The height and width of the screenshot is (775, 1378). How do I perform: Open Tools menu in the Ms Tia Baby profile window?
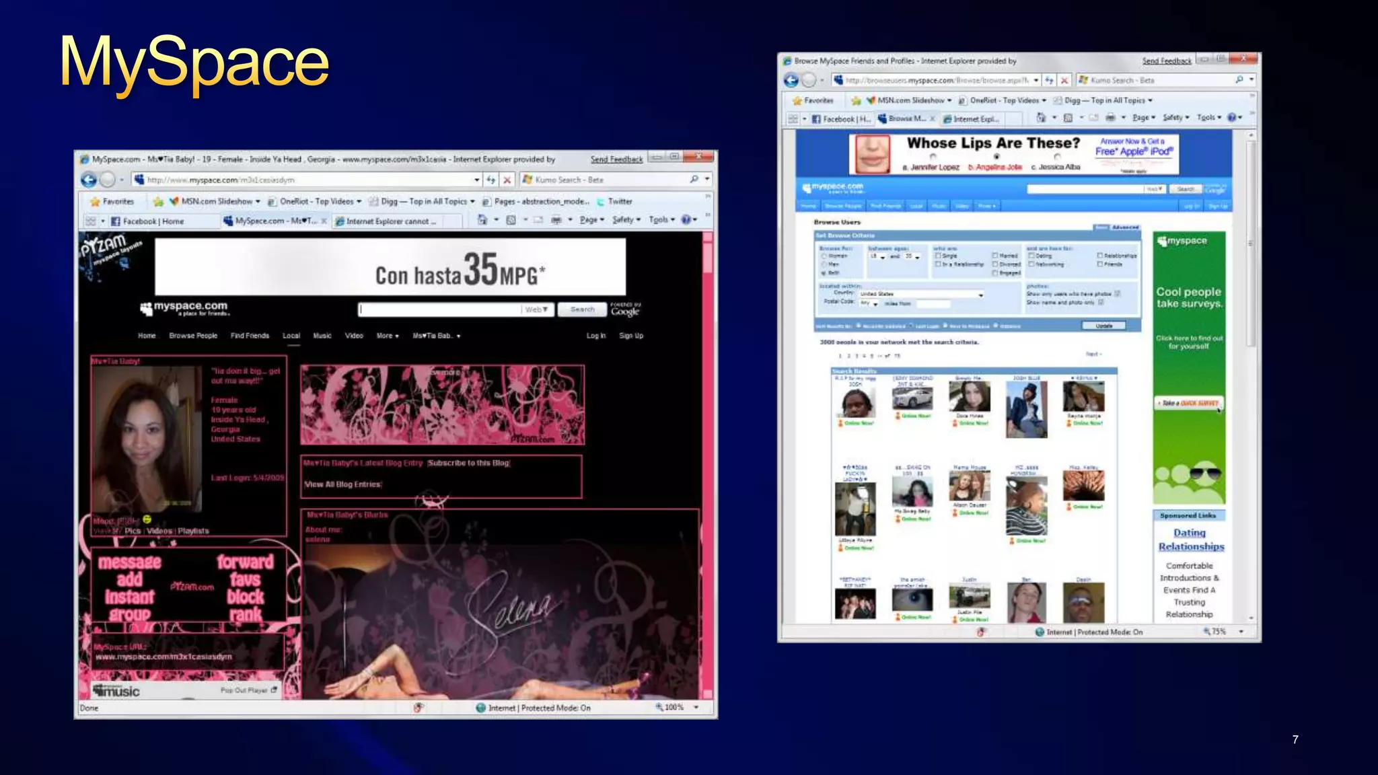661,220
